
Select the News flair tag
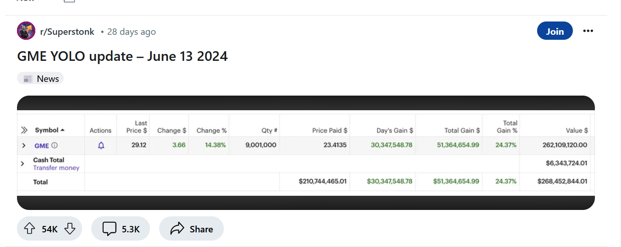point(40,79)
